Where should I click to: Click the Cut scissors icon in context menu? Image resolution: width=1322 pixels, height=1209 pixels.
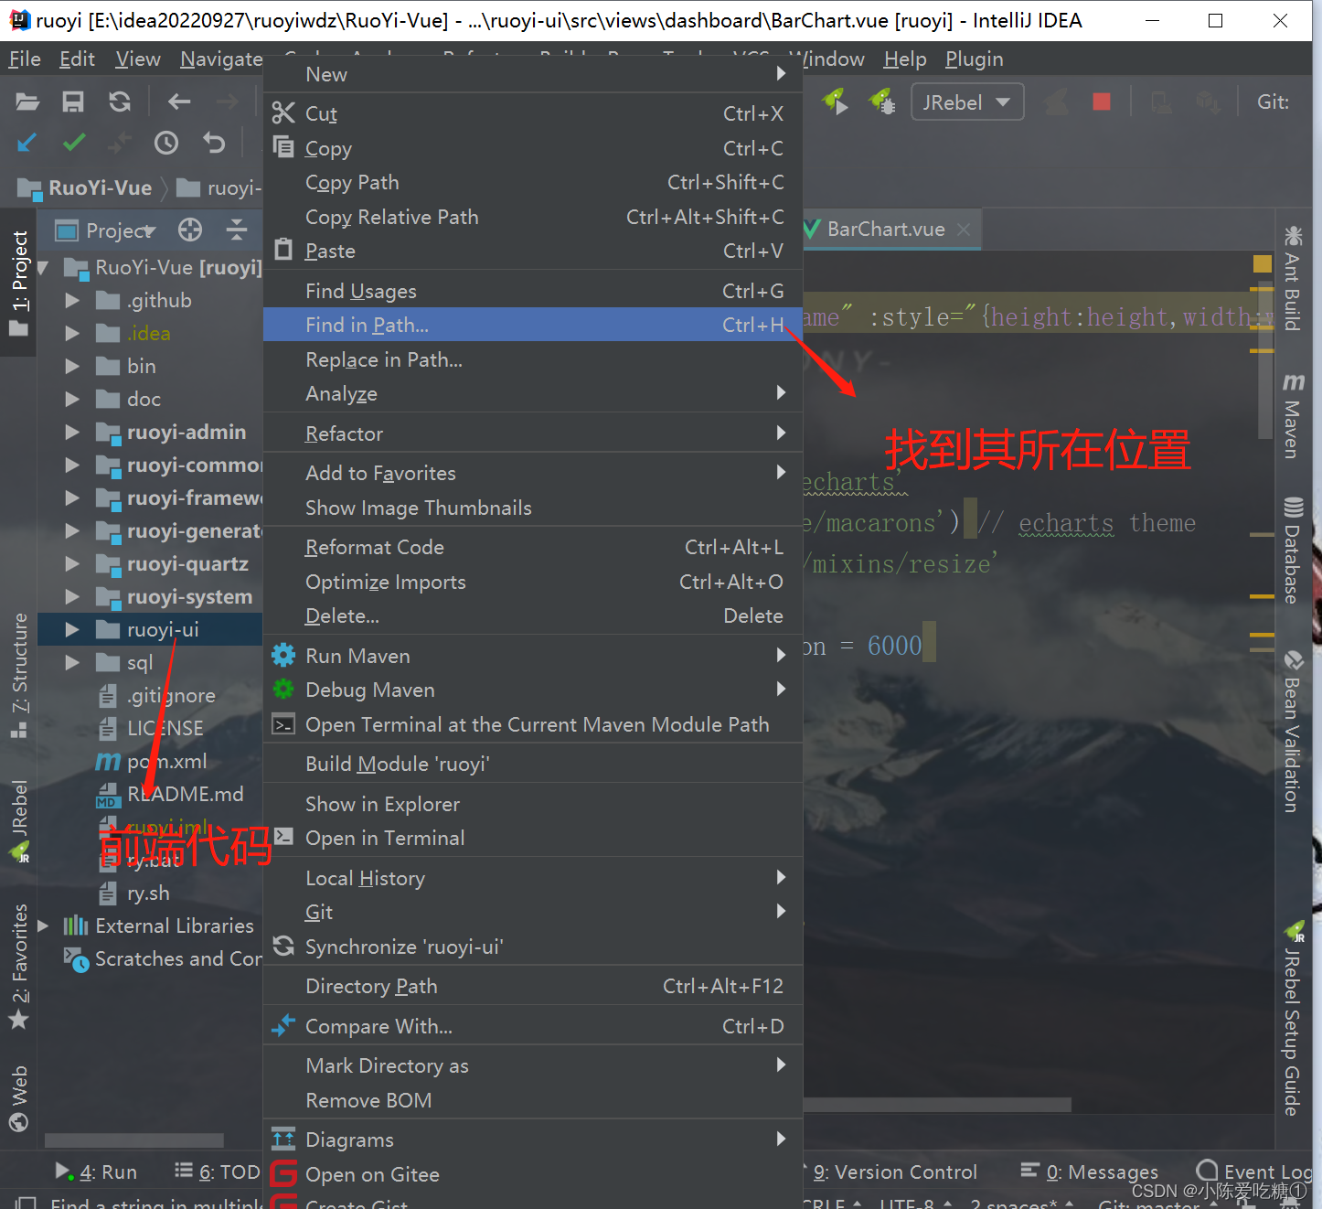click(x=283, y=113)
